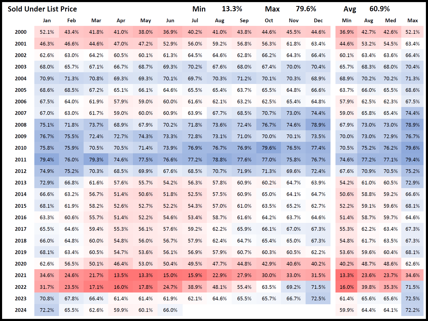Click the 2021 year row label
Image resolution: width=428 pixels, height=321 pixels.
tap(21, 275)
